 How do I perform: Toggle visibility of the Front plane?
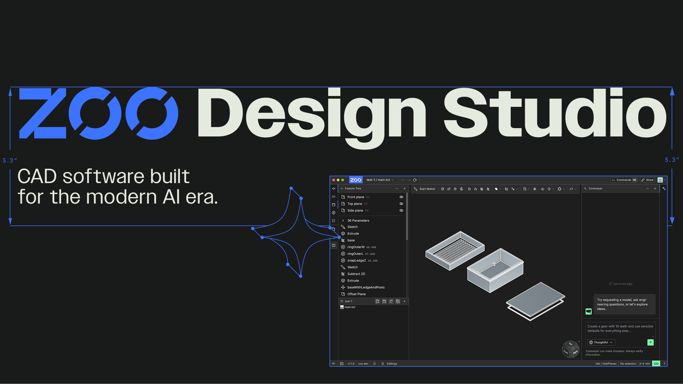401,197
